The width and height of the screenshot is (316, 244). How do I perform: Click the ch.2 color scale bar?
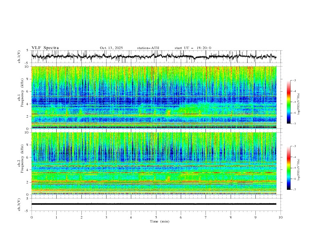[x=288, y=168]
